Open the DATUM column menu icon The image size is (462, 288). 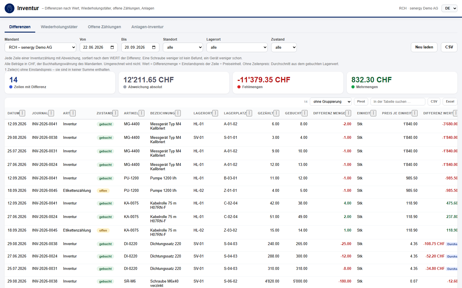coord(22,113)
